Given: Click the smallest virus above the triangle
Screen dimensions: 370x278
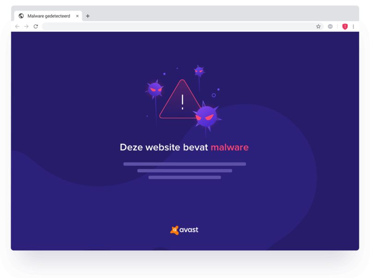Looking at the screenshot, I should (199, 71).
